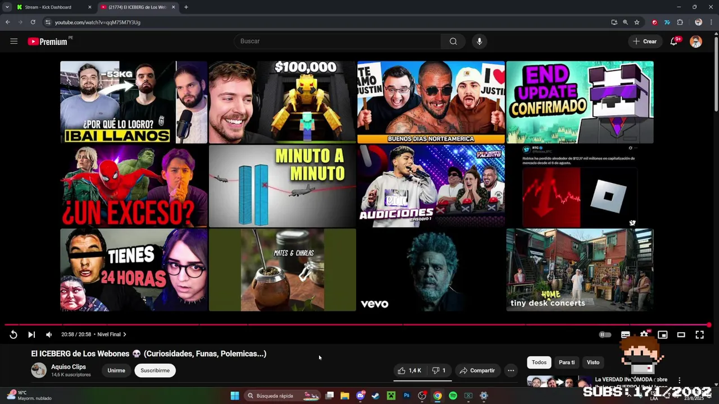Start voice search with the microphone
This screenshot has height=404, width=719.
tap(479, 41)
